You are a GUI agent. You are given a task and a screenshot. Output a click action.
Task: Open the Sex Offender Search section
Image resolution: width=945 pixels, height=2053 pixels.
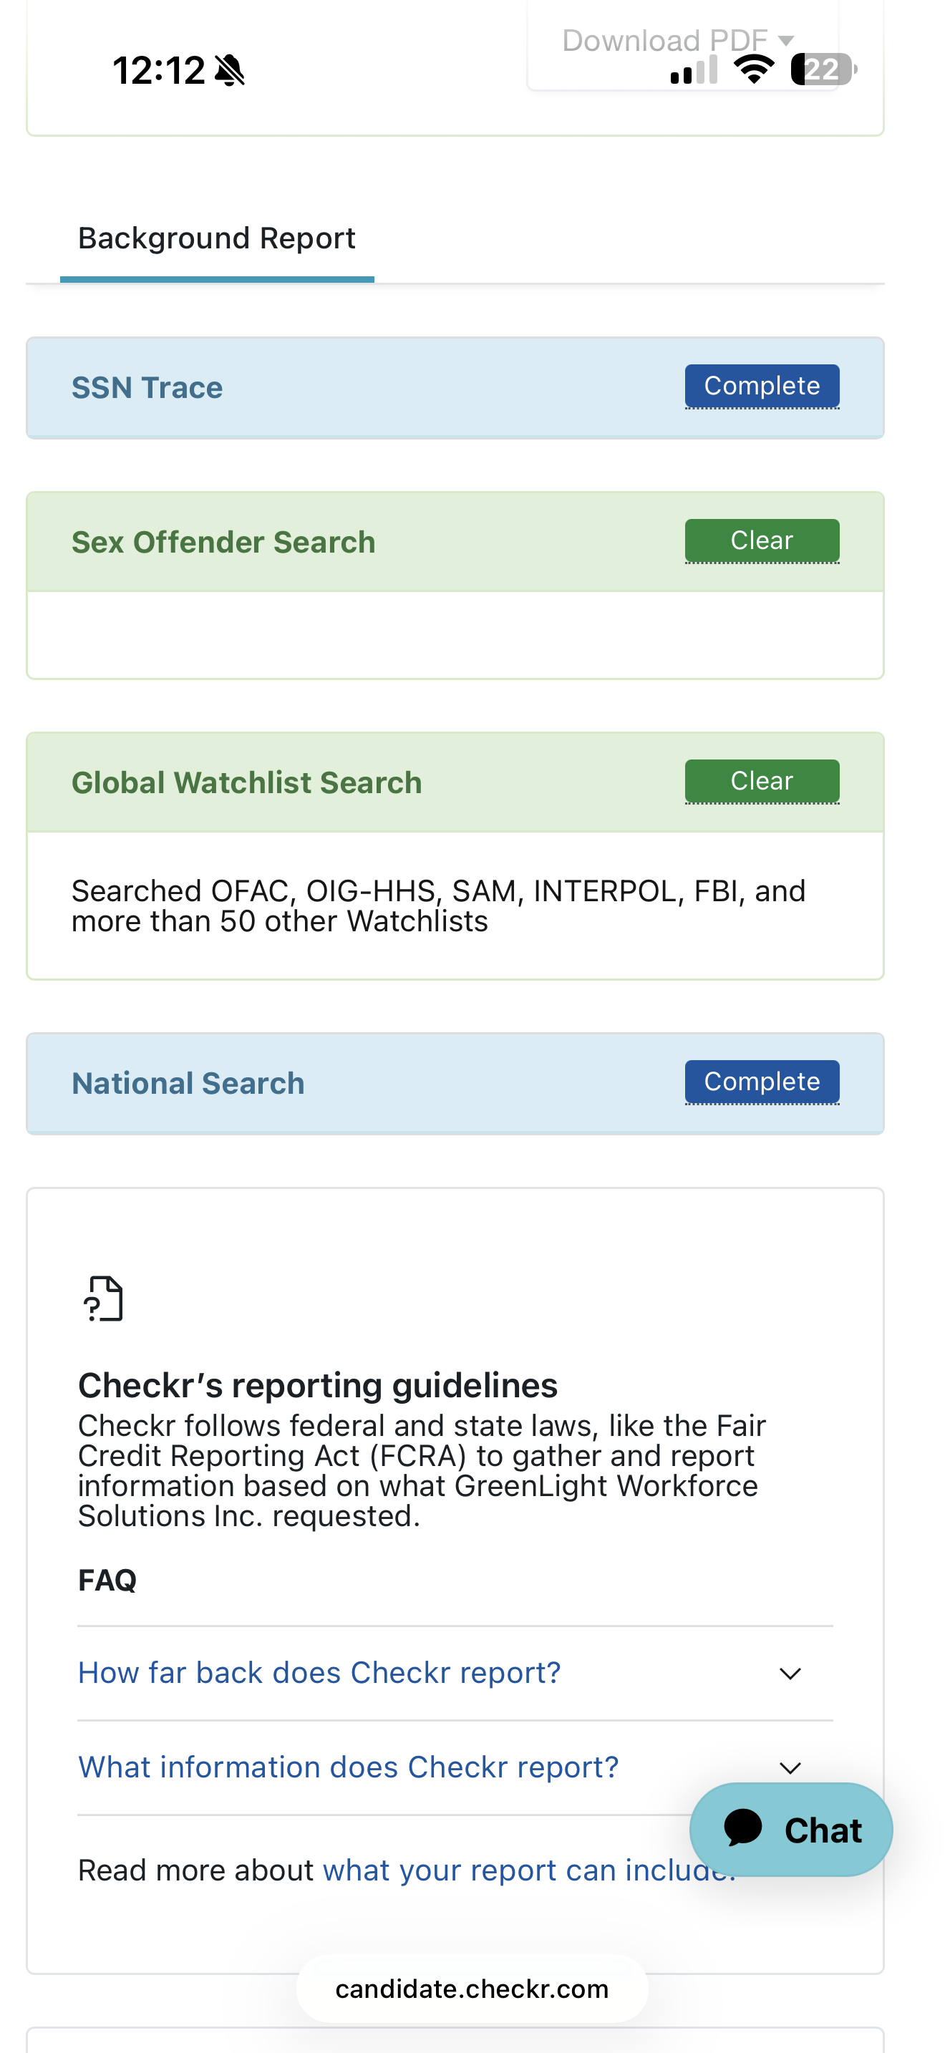pos(223,543)
